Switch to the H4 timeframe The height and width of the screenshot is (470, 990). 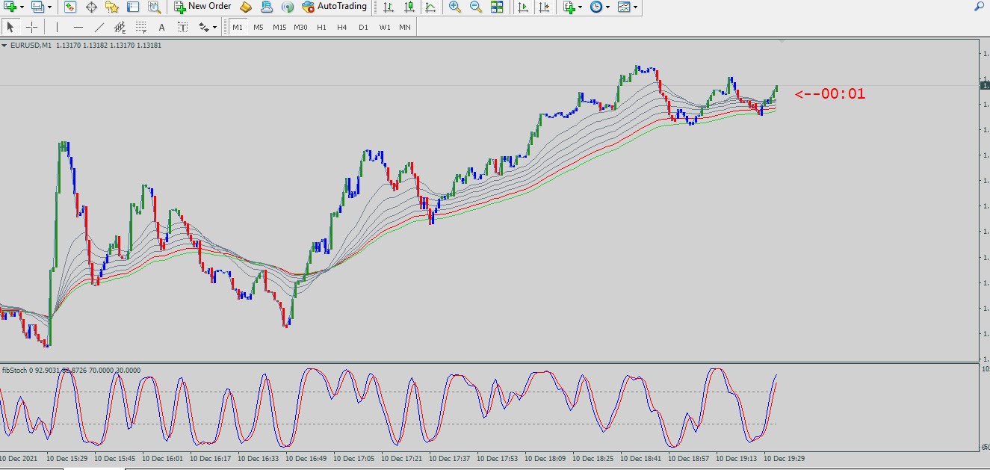(x=341, y=28)
